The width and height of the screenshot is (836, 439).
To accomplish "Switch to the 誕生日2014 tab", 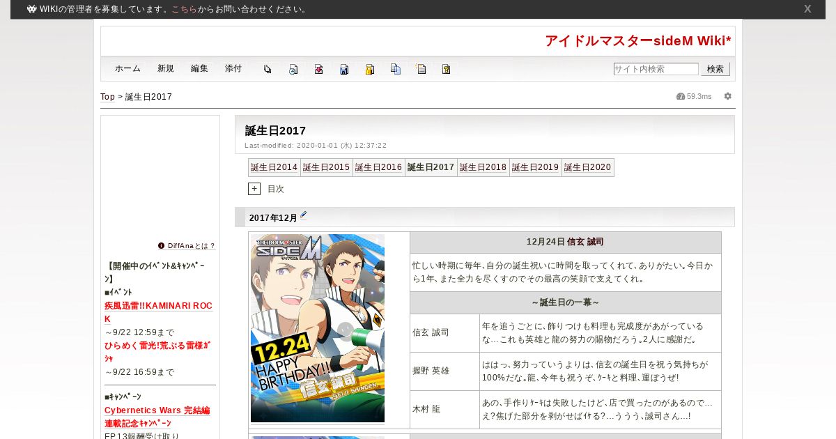I will [x=274, y=167].
